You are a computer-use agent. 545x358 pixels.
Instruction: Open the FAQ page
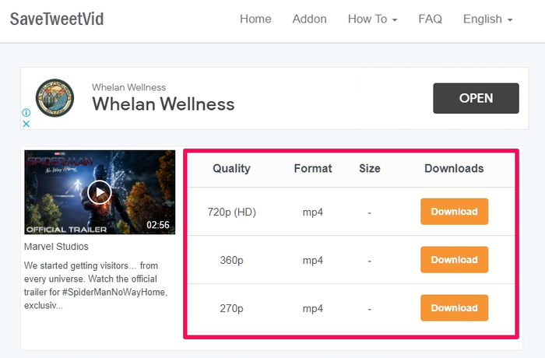point(430,19)
